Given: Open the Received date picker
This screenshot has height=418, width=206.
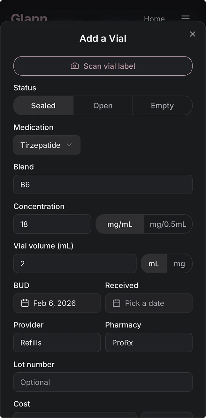Looking at the screenshot, I should click(149, 303).
